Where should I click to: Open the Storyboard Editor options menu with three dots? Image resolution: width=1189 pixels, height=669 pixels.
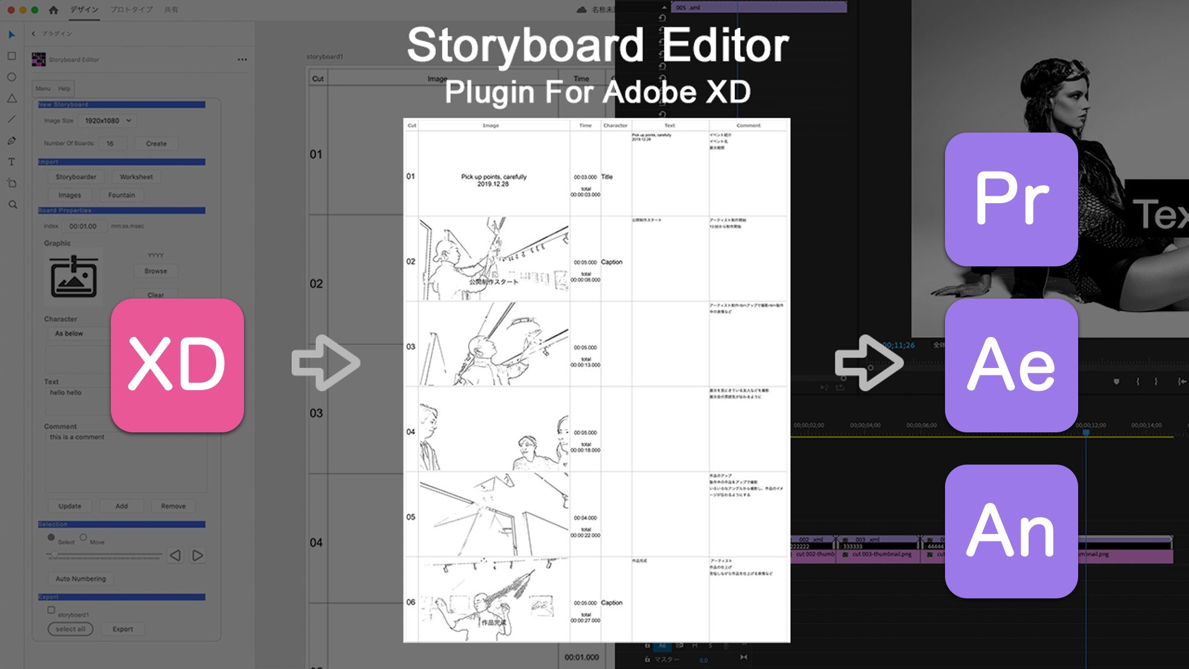point(242,59)
